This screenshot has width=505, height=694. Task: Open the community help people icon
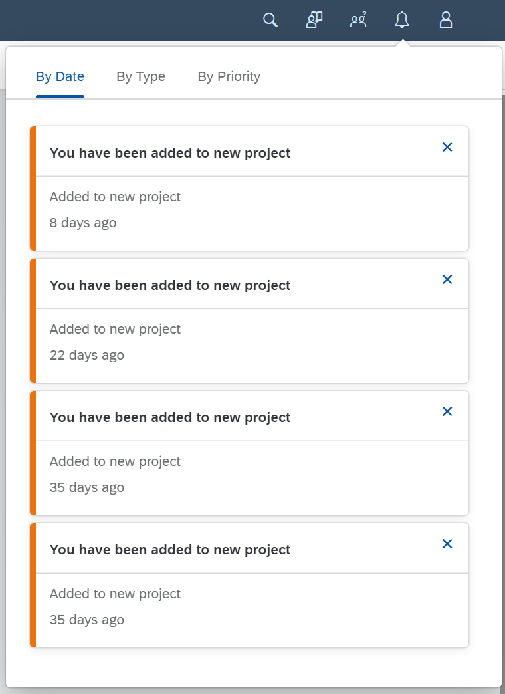[x=358, y=20]
